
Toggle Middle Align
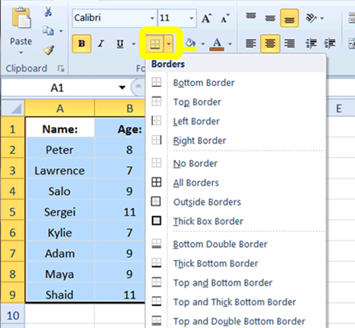(270, 17)
